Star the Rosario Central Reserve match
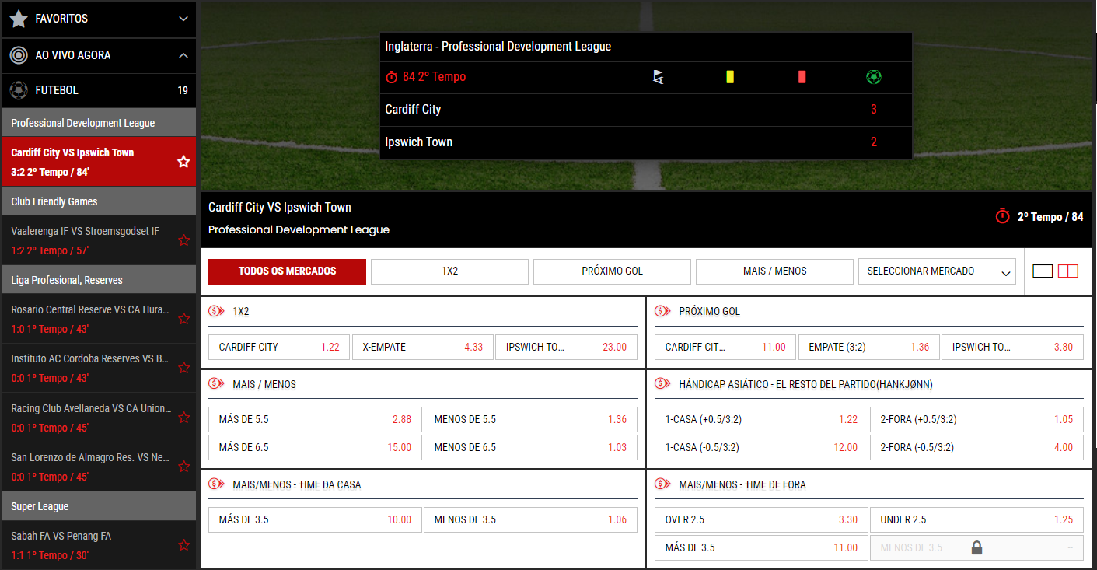Screen dimensions: 1097x570 [x=183, y=319]
